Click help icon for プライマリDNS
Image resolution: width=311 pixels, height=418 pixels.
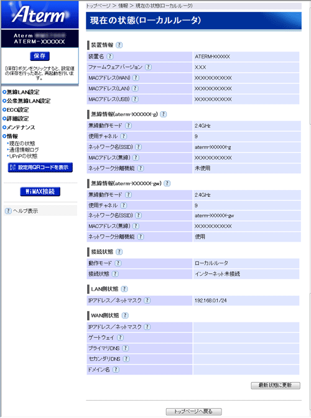[126, 348]
